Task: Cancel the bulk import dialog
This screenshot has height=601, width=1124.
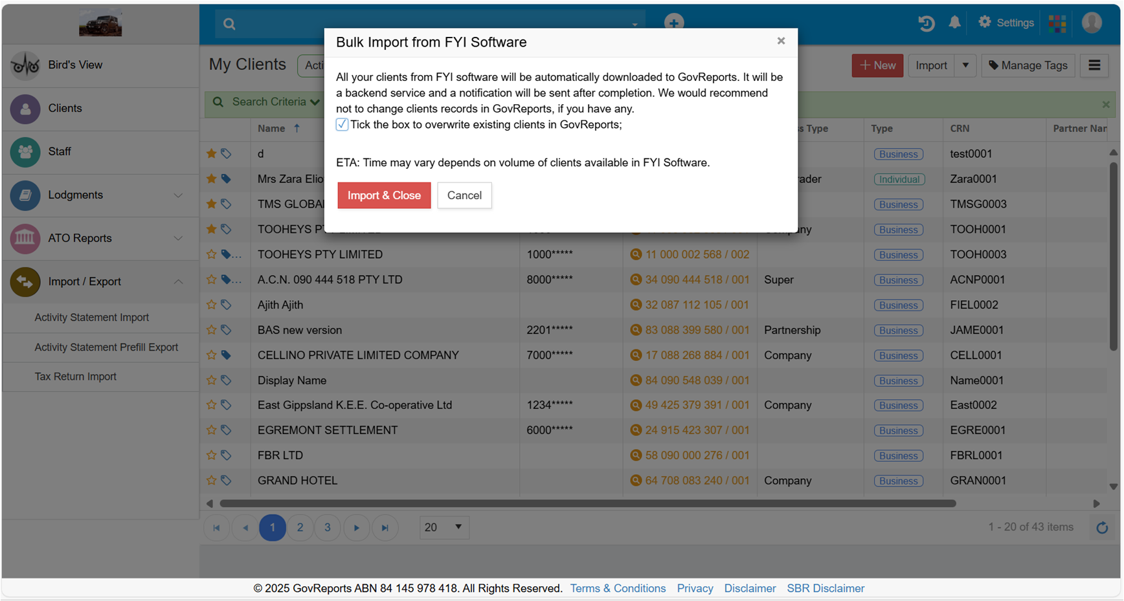Action: [464, 195]
